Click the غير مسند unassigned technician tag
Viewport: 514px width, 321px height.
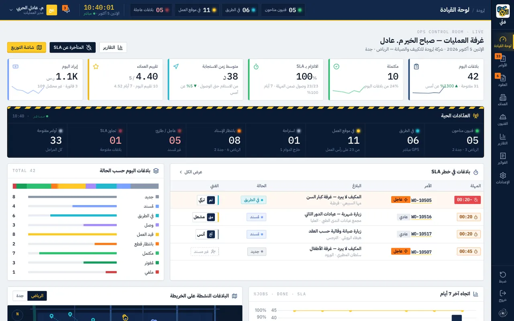[x=204, y=252]
